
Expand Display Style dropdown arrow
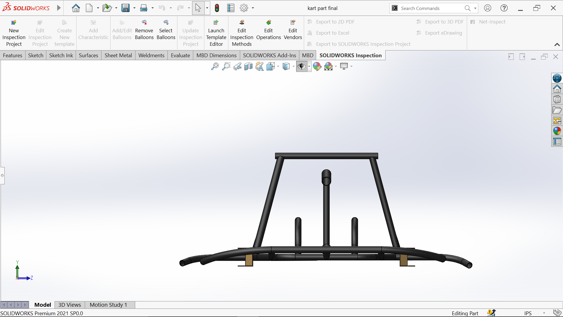294,67
